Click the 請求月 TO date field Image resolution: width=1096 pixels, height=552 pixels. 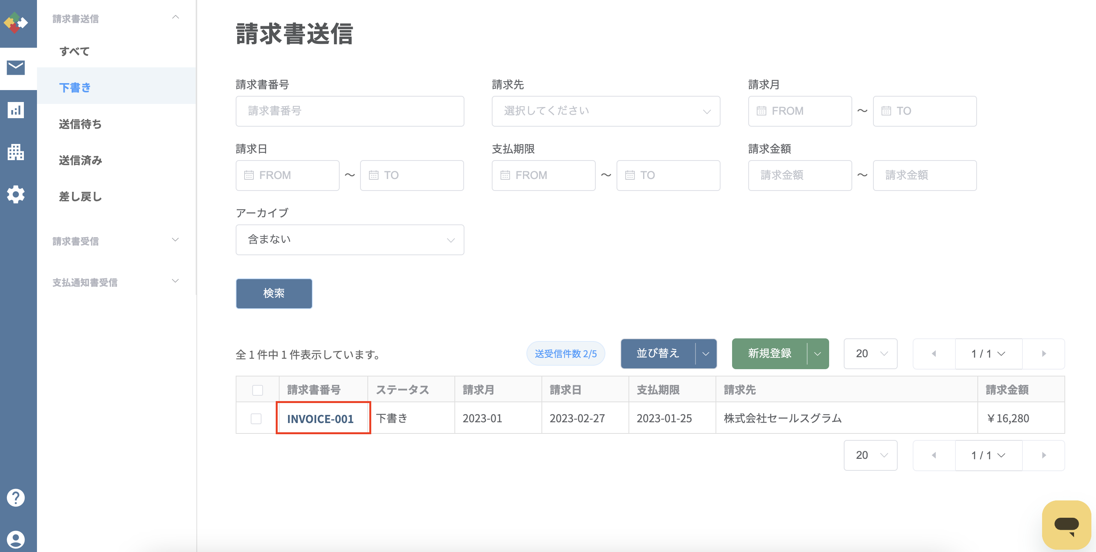click(x=925, y=111)
